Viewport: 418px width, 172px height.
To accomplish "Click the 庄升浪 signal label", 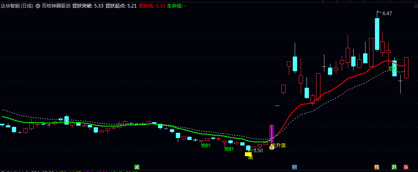I will pyautogui.click(x=279, y=146).
